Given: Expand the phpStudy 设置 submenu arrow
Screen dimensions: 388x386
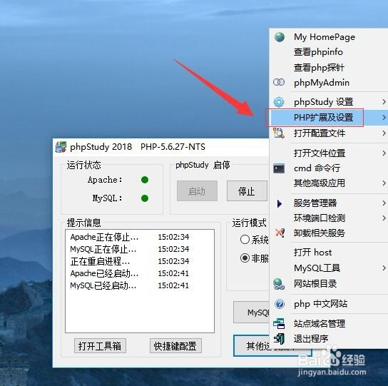Looking at the screenshot, I should [384, 102].
